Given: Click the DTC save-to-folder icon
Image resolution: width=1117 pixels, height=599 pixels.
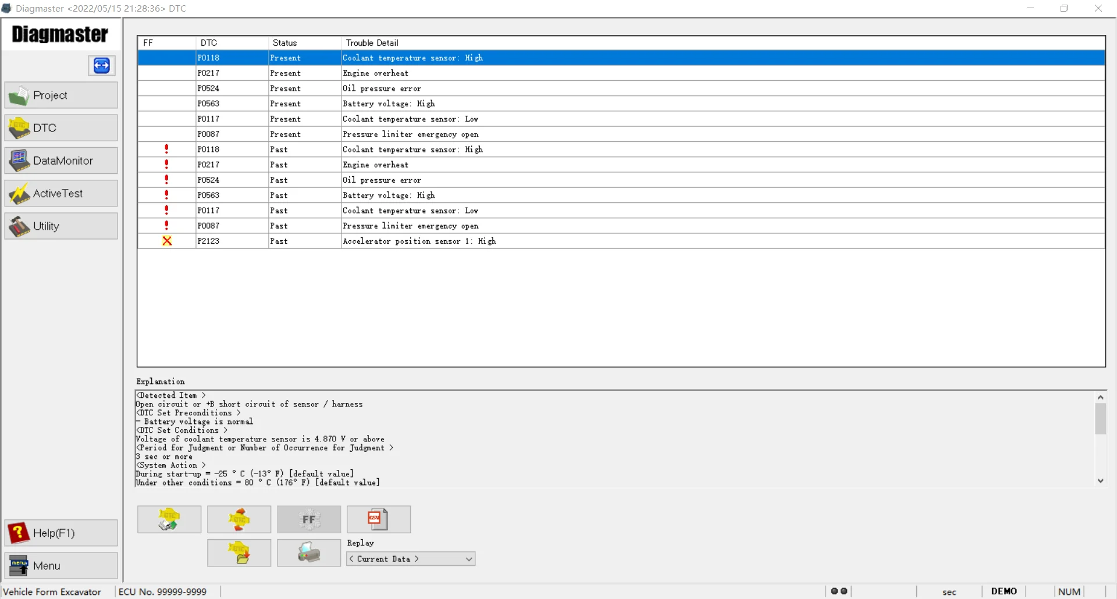Looking at the screenshot, I should click(239, 552).
